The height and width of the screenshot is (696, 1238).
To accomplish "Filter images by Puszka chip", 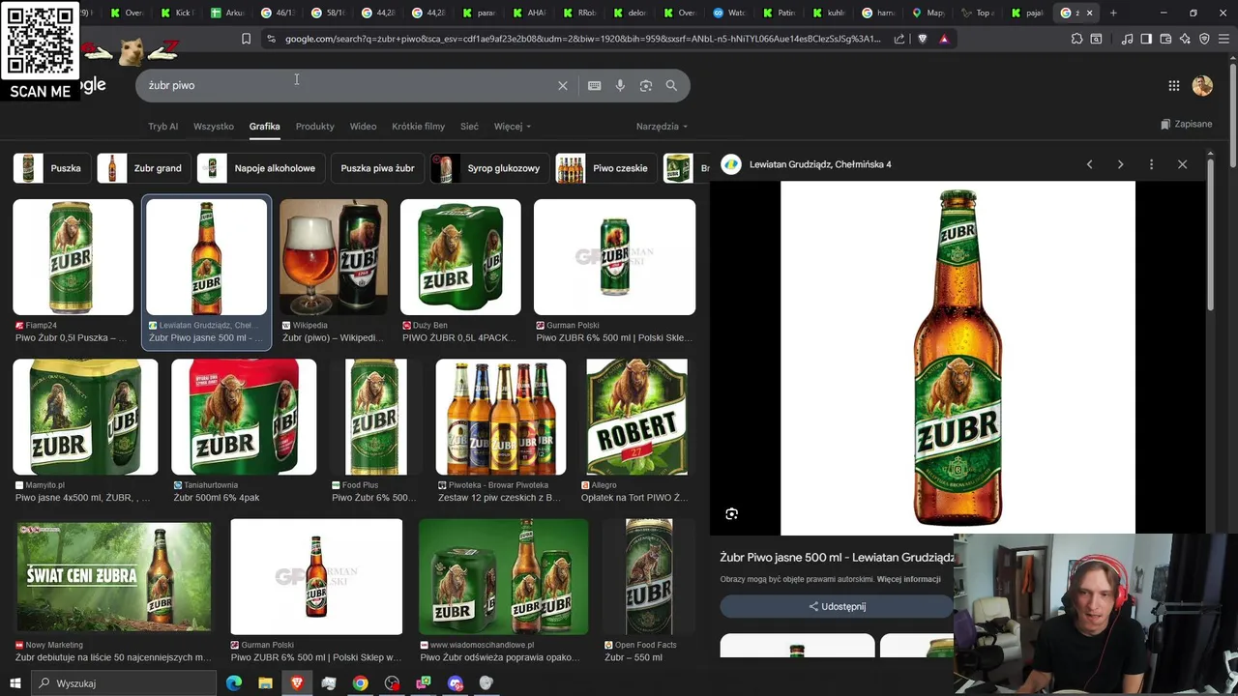I will (50, 168).
